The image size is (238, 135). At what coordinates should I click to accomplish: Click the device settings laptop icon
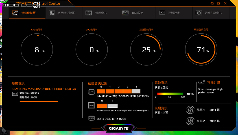162,13
